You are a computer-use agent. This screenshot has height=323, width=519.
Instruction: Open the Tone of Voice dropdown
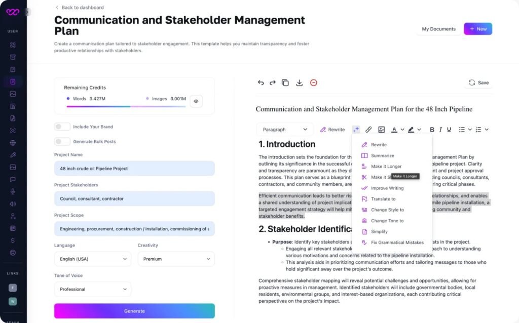[x=92, y=289]
